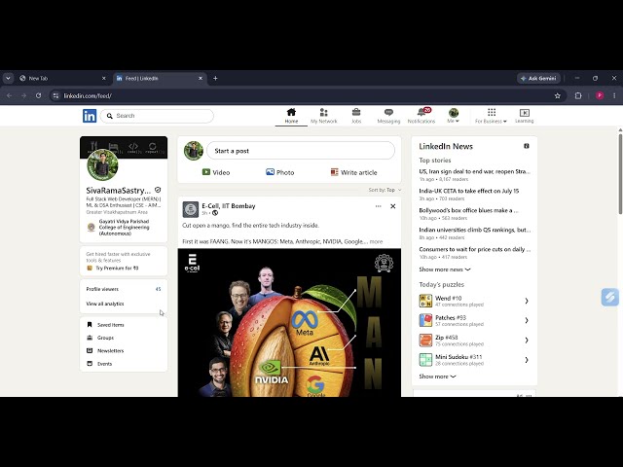Click Try Premium for ₹0 link

click(x=117, y=269)
